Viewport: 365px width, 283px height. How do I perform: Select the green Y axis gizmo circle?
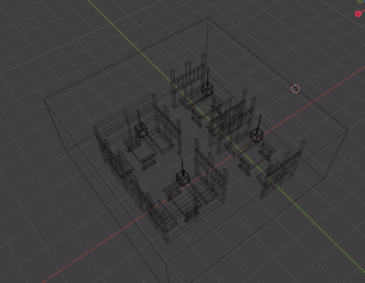[x=360, y=1]
